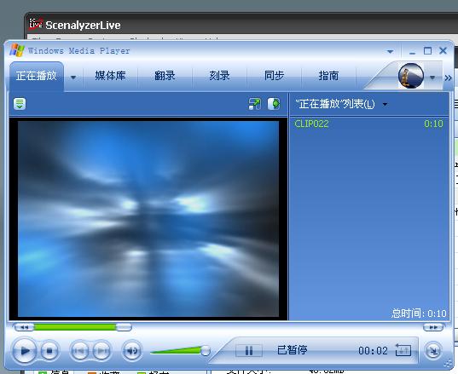Screen dimensions: 458x374
Task: Click the rewind button on seek bar
Action: pyautogui.click(x=24, y=327)
